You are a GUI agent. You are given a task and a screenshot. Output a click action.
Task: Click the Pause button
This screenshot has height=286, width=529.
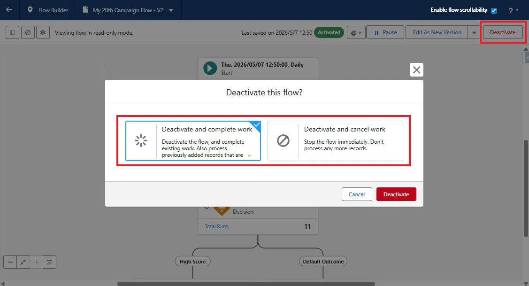tap(385, 32)
